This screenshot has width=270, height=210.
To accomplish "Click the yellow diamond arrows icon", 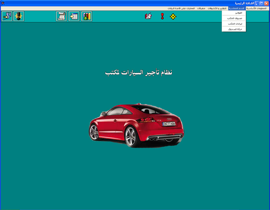I will [x=173, y=16].
